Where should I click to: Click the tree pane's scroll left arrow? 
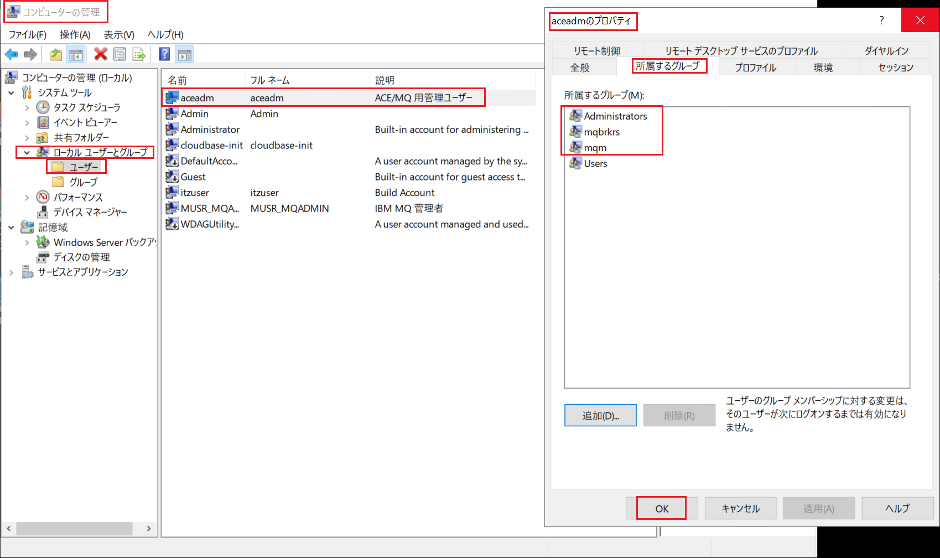point(8,529)
